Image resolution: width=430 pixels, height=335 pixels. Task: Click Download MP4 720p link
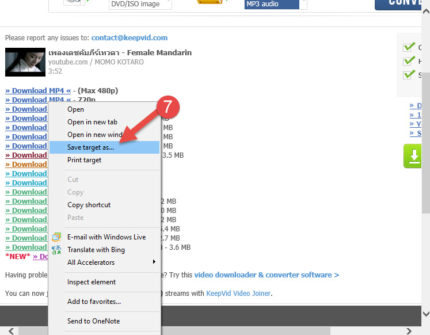38,99
